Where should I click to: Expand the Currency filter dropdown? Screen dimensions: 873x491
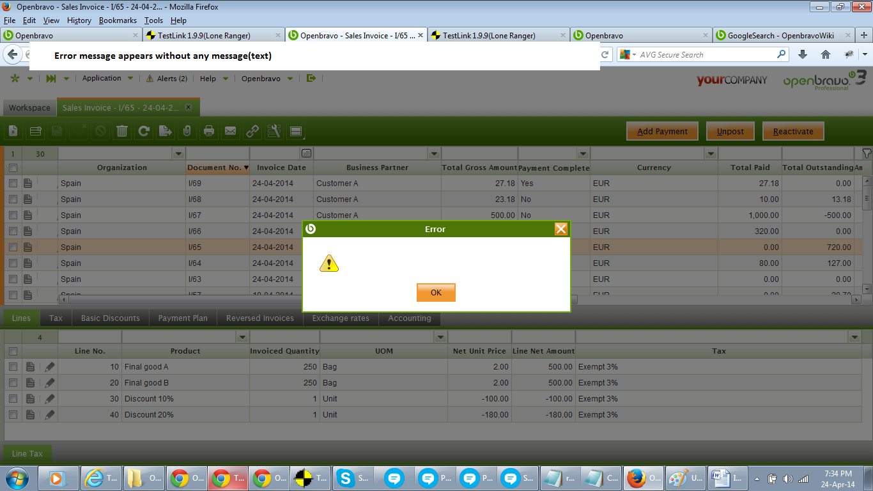(x=710, y=153)
